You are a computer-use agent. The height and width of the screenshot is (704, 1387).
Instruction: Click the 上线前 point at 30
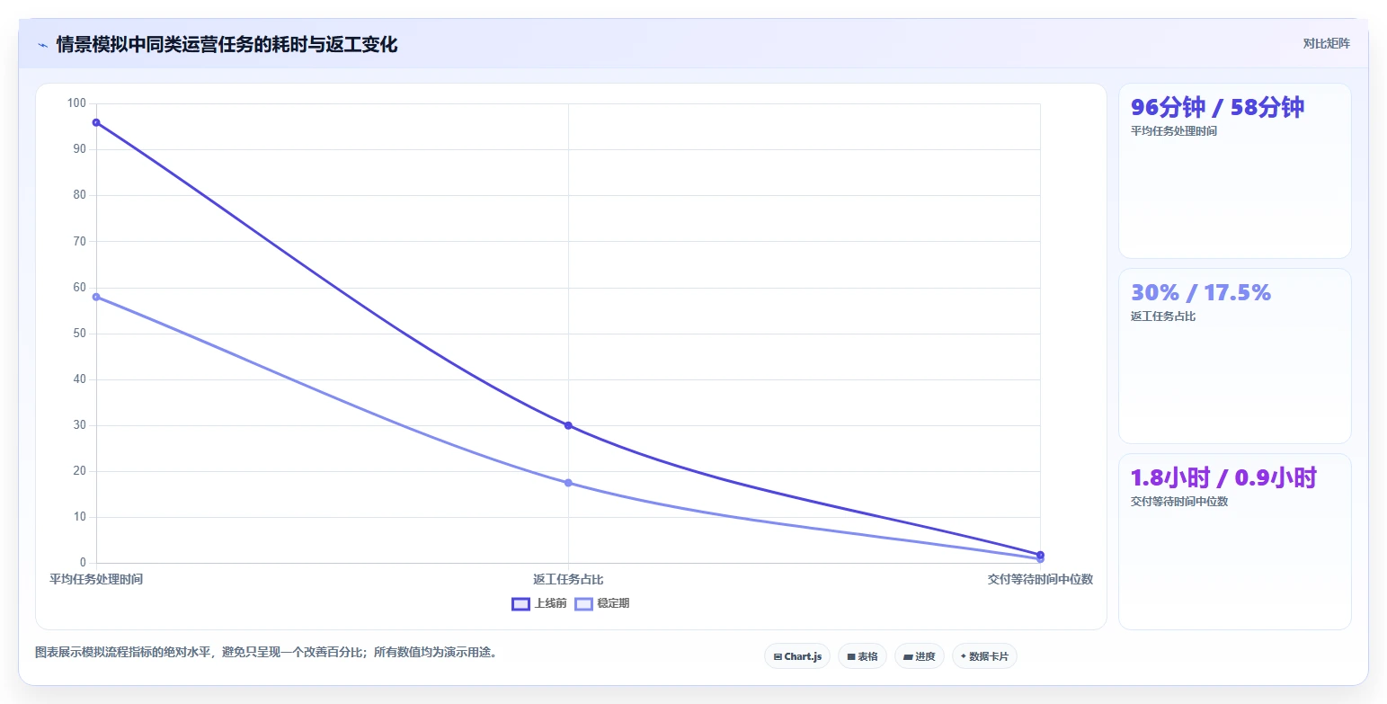(568, 425)
